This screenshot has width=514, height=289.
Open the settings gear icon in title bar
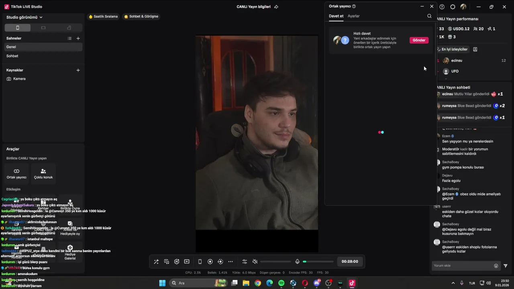click(x=453, y=7)
